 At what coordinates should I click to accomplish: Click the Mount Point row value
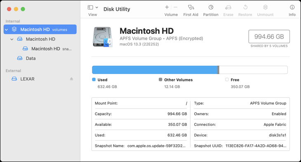(x=186, y=103)
